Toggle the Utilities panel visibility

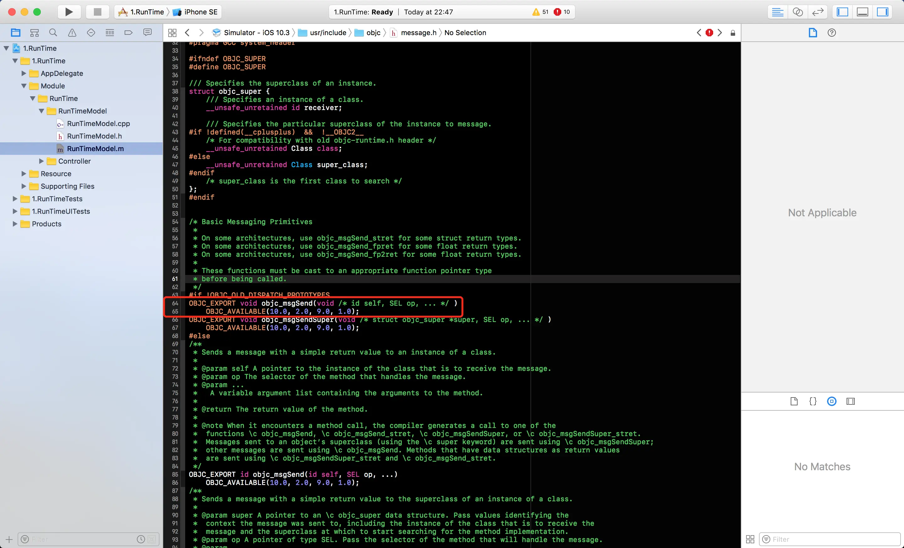click(882, 12)
